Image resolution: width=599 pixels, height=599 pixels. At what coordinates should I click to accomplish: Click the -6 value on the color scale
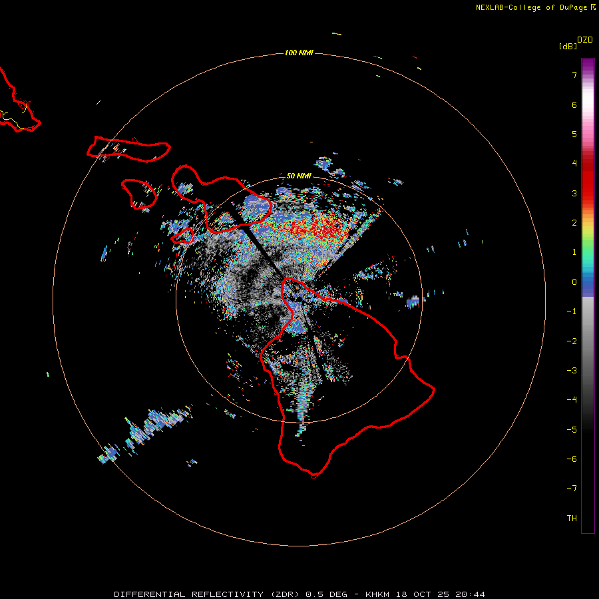[x=572, y=459]
